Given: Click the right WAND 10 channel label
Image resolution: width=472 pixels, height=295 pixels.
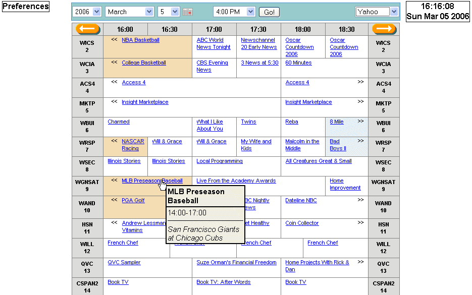Looking at the screenshot, I should click(384, 207).
